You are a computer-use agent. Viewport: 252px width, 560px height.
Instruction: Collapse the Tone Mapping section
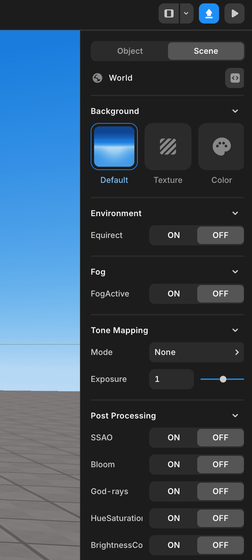[235, 330]
